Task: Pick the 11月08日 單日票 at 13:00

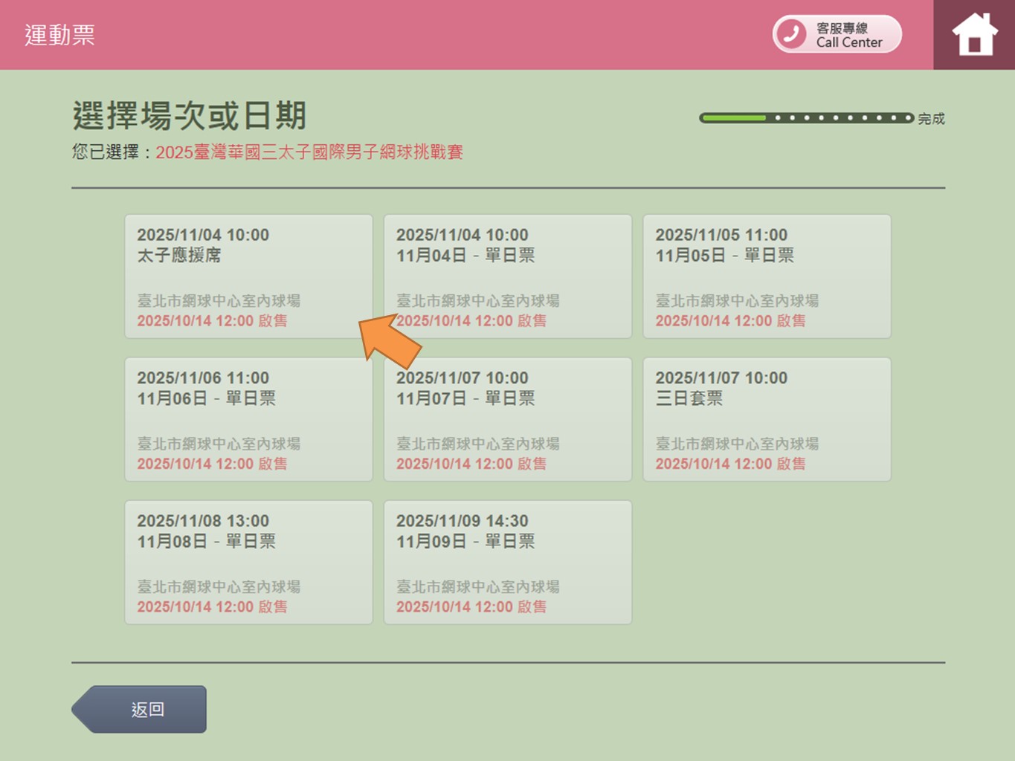Action: pyautogui.click(x=248, y=562)
